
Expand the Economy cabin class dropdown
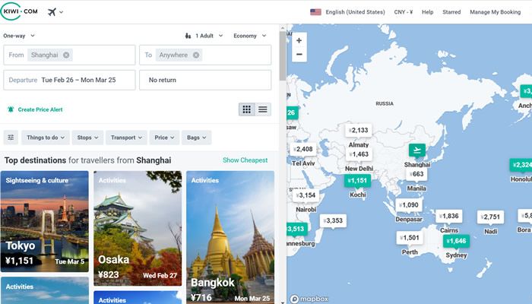(x=250, y=36)
